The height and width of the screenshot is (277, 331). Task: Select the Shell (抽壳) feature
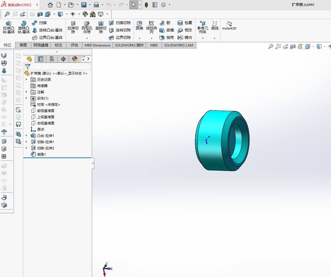(166, 37)
